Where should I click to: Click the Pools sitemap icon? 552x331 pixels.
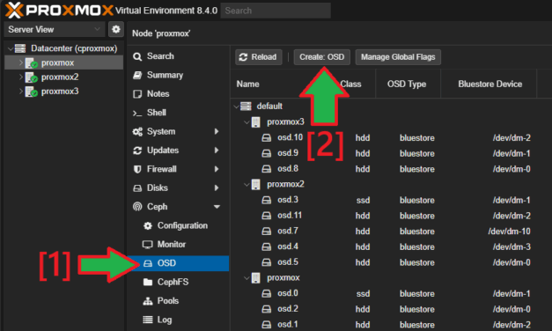(x=148, y=301)
